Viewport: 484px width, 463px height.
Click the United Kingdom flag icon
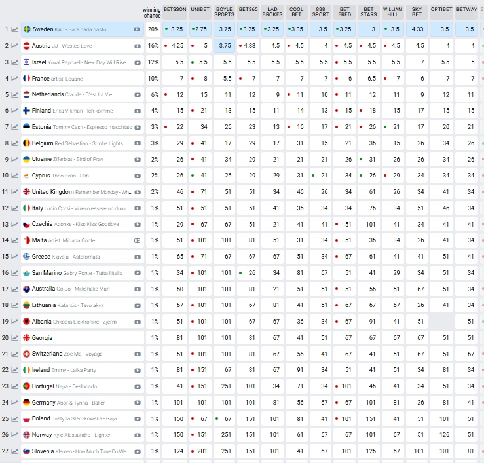(x=27, y=192)
